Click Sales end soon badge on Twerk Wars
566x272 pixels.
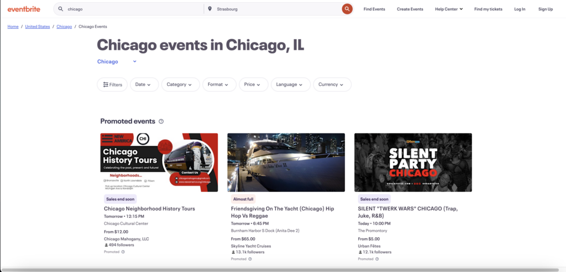pyautogui.click(x=374, y=199)
